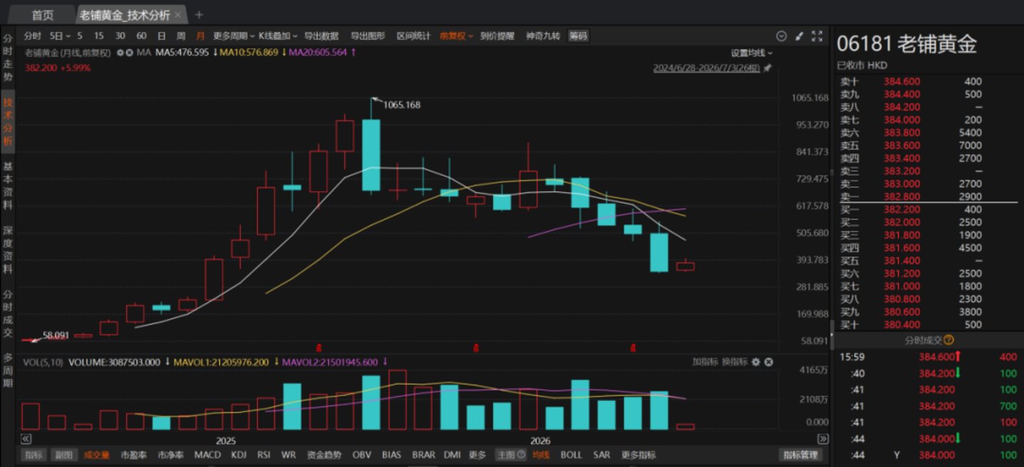Select the drawing brush tool icon
The image size is (1024, 467).
click(799, 36)
